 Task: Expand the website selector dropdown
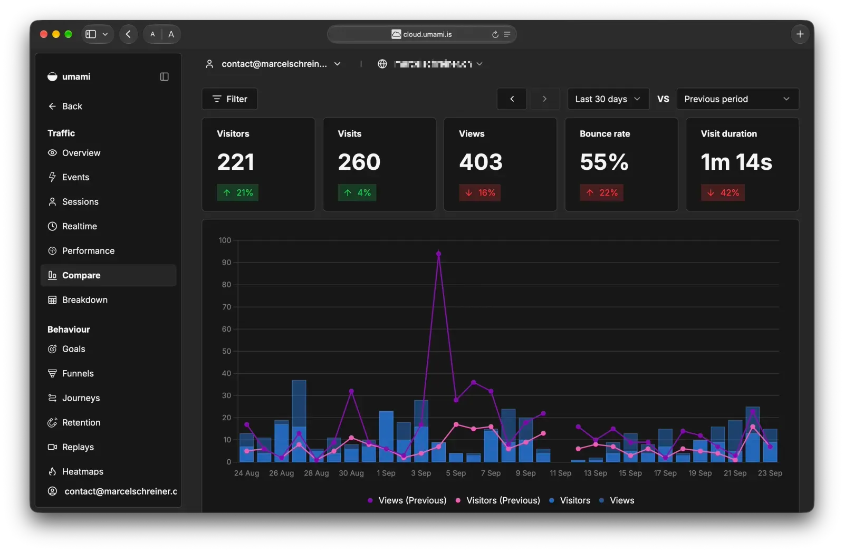click(x=479, y=64)
